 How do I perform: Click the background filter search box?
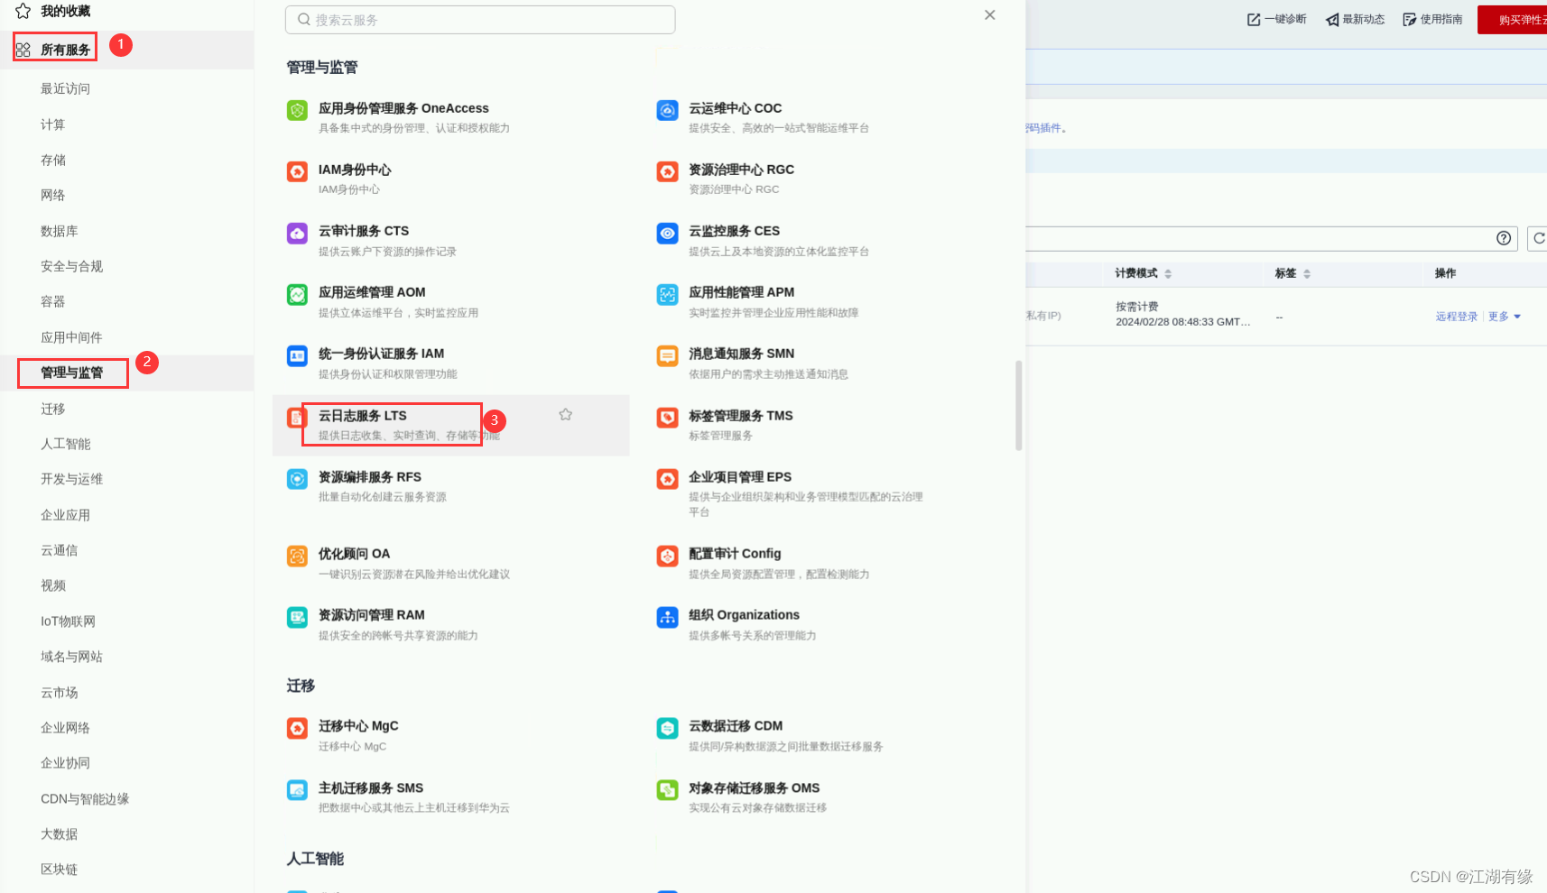1272,238
